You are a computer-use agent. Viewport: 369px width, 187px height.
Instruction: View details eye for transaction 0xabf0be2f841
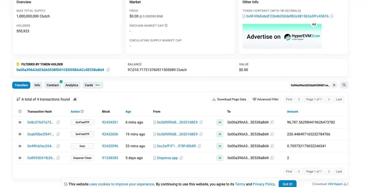pyautogui.click(x=20, y=134)
